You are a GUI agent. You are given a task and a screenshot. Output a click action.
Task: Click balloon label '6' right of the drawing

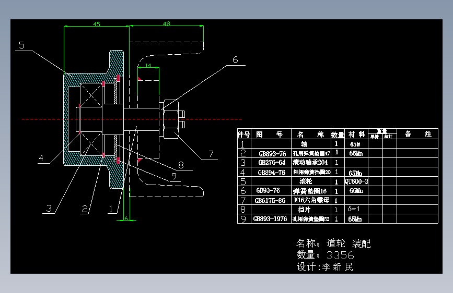235,60
